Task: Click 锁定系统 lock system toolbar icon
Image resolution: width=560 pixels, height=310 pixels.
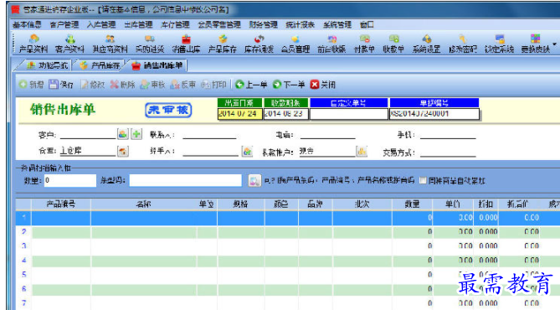Action: 499,44
